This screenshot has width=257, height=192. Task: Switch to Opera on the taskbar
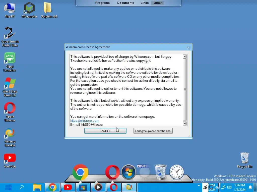point(114,187)
